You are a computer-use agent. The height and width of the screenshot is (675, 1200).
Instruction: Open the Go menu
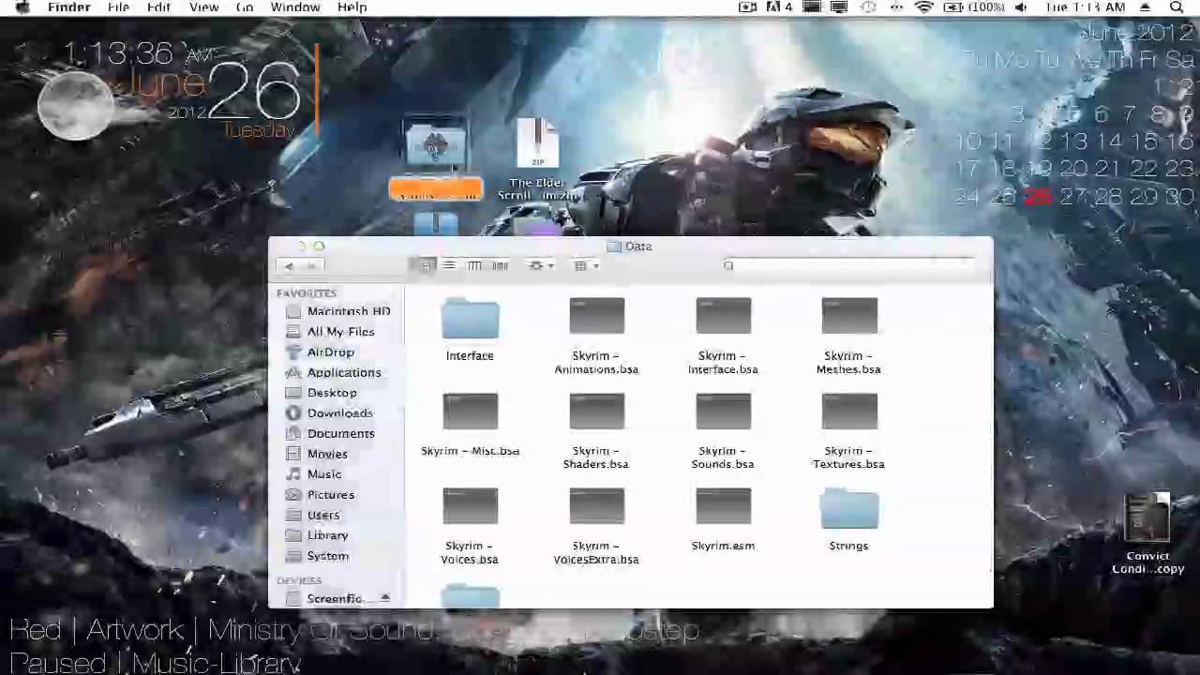[245, 7]
